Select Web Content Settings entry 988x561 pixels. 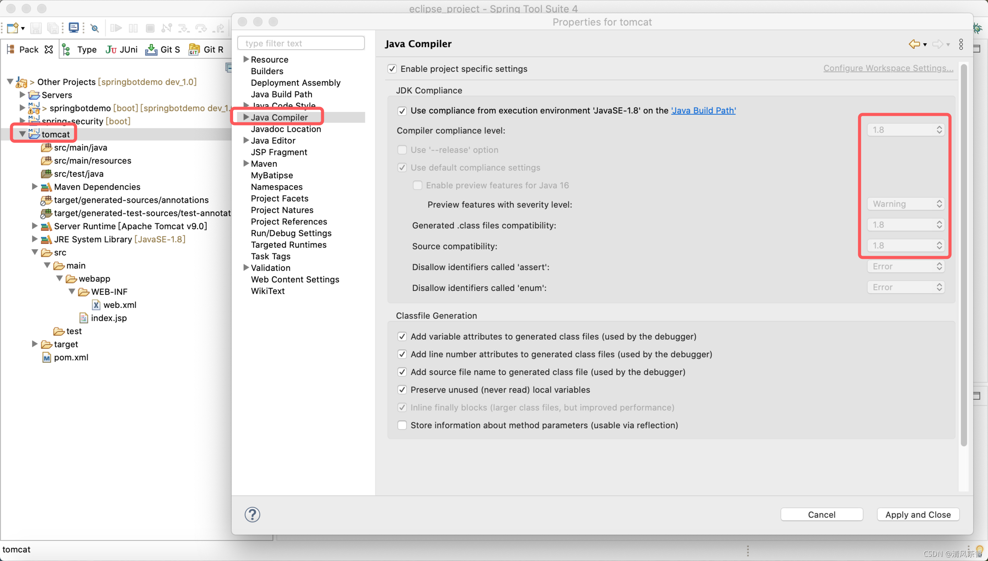pos(295,279)
